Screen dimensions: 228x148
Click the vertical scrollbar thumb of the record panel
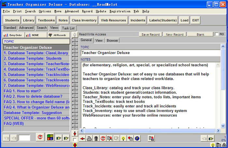tap(223, 69)
